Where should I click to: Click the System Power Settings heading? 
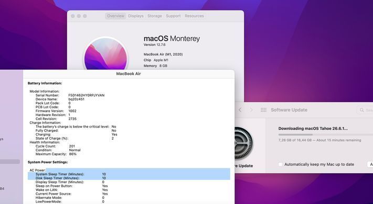(48, 162)
